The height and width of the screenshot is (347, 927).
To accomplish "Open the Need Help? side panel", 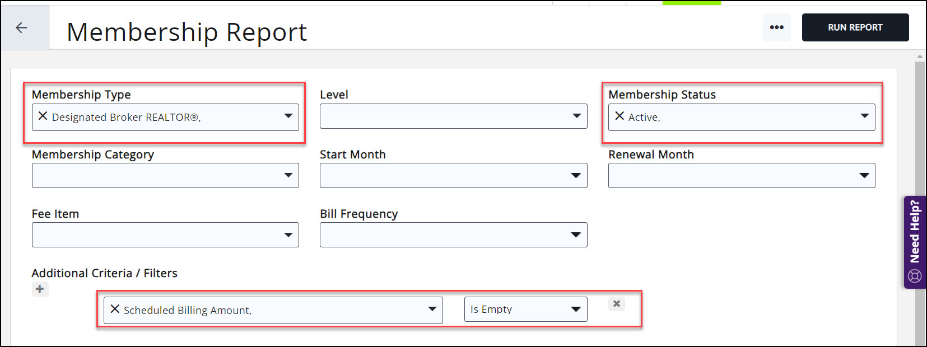I will point(915,242).
